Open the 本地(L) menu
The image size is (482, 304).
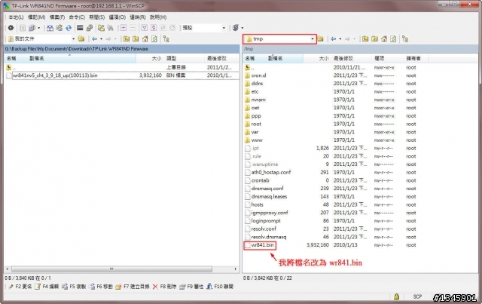16,17
